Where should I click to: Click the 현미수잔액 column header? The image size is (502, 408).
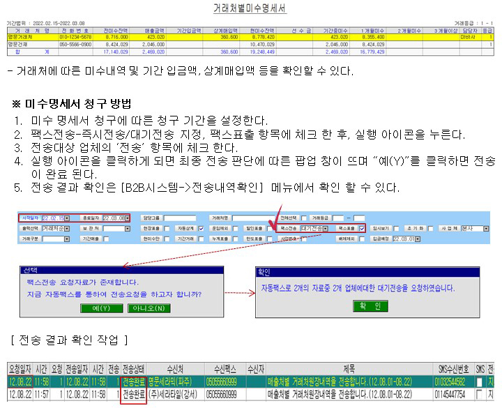tap(262, 31)
